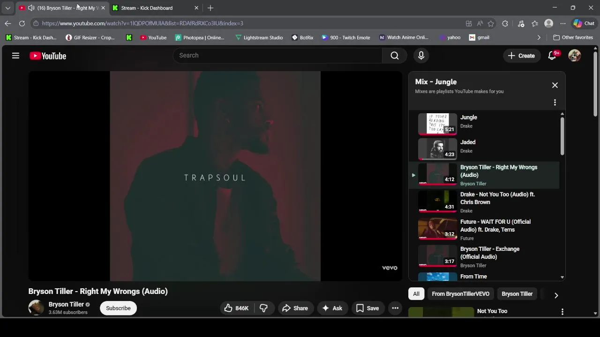Reload the page with refresh button
The width and height of the screenshot is (600, 337).
(22, 23)
